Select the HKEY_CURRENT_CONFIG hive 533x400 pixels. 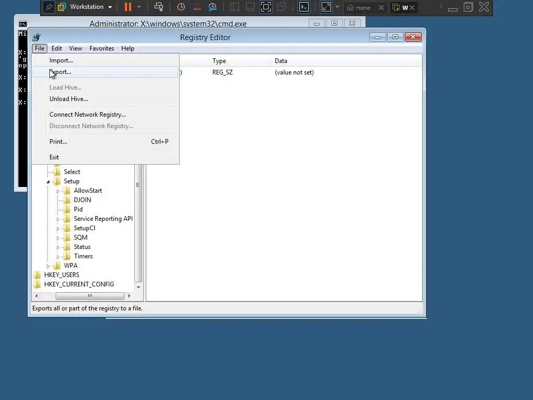(79, 284)
